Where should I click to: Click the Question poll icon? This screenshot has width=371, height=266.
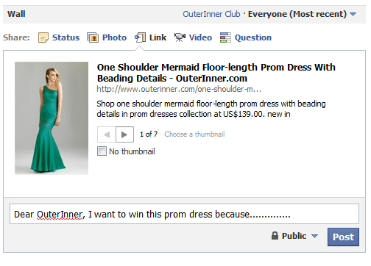tap(225, 37)
